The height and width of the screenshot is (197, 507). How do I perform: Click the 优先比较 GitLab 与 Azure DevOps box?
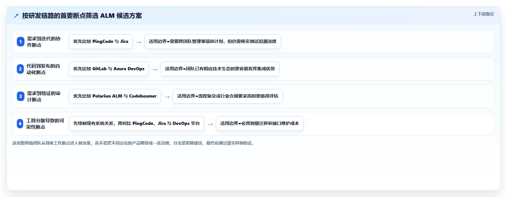[109, 69]
